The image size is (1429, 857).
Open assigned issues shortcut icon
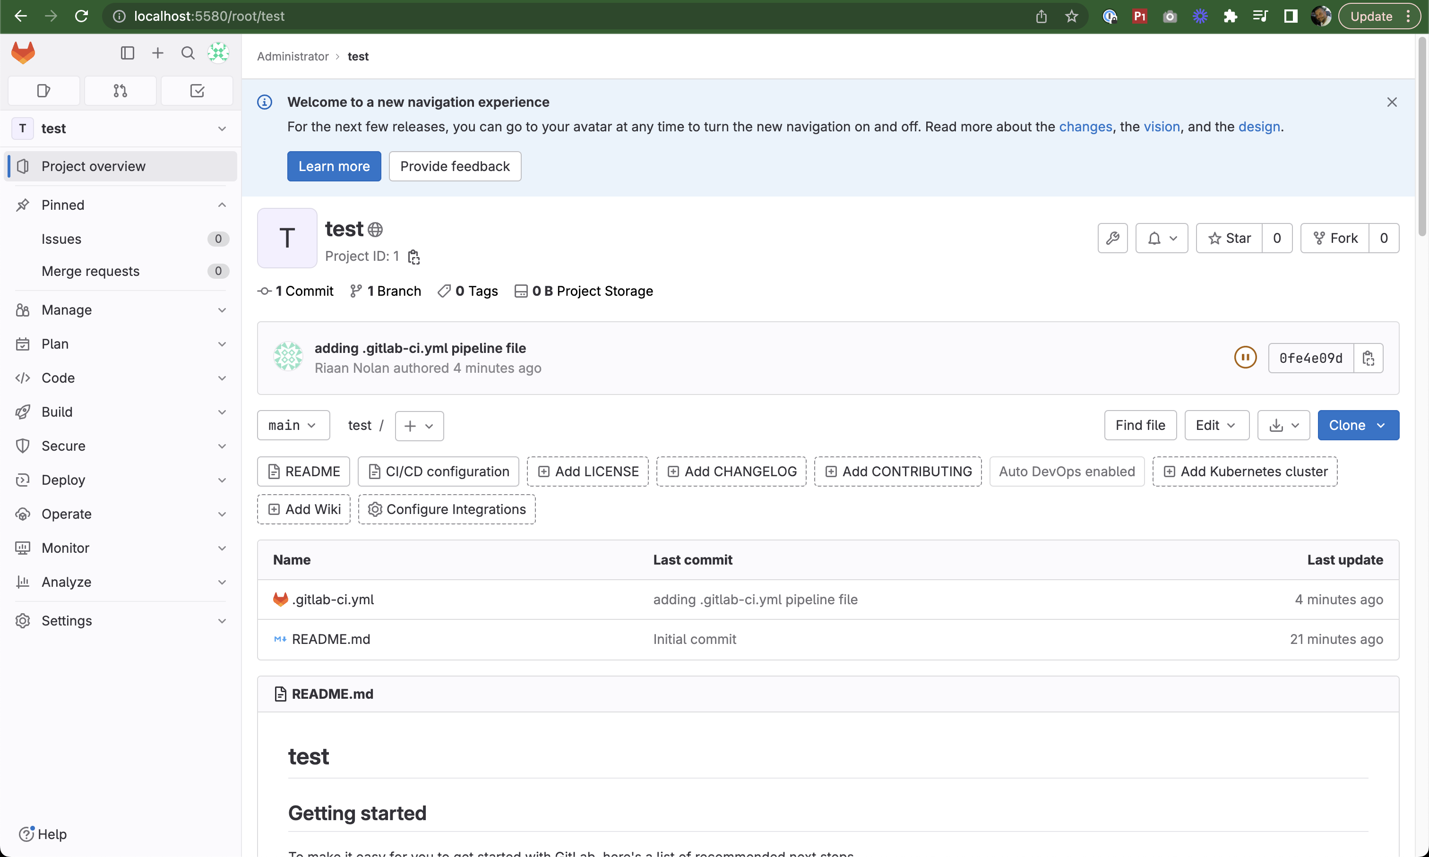tap(44, 91)
